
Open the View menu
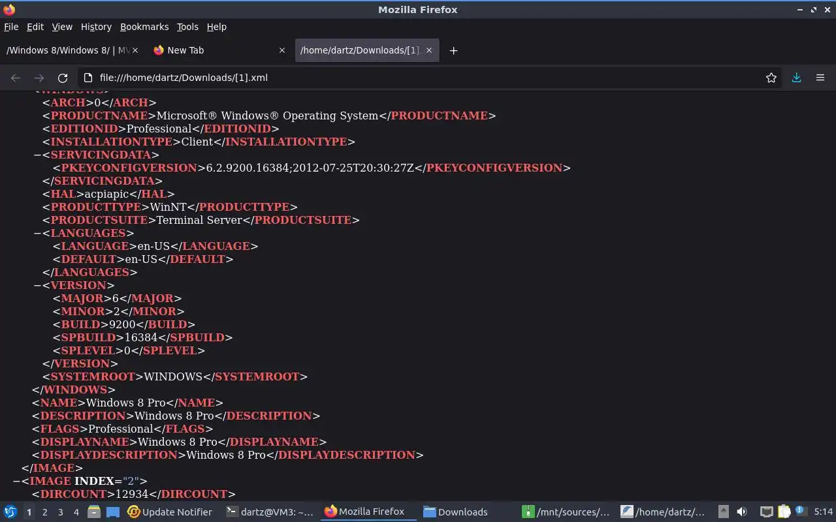coord(62,27)
